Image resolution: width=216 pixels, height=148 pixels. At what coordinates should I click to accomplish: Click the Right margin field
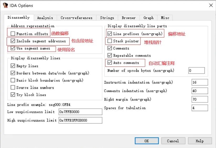click(200, 100)
